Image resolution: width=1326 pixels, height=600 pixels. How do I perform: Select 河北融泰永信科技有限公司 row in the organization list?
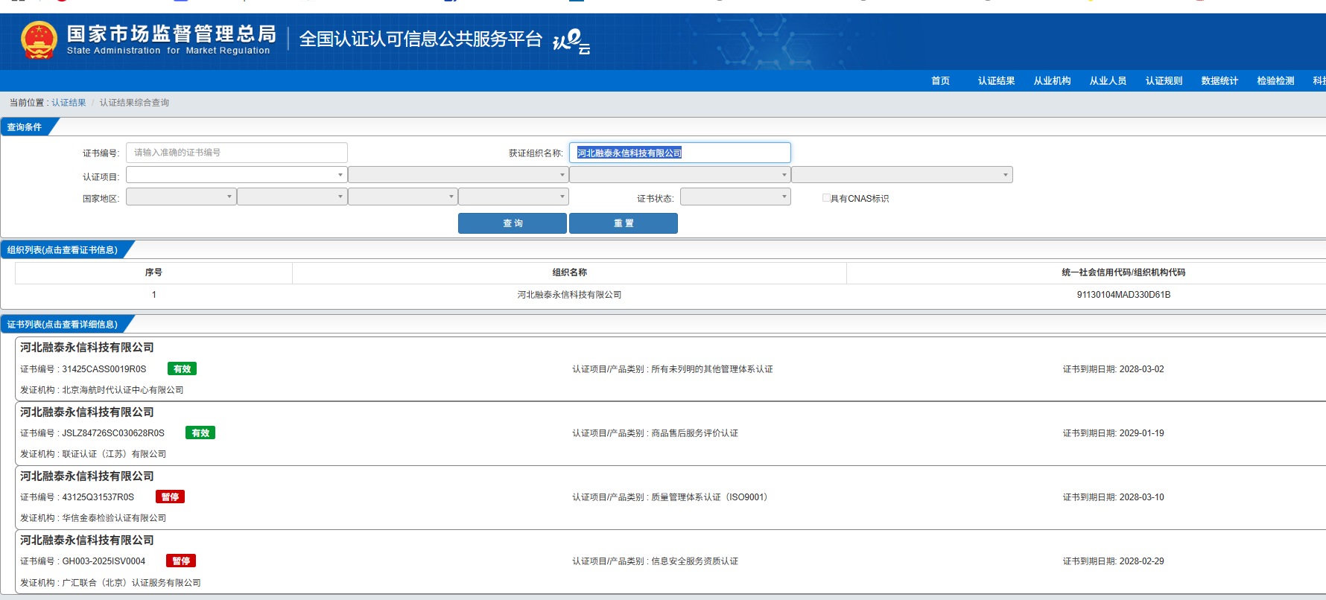click(569, 295)
